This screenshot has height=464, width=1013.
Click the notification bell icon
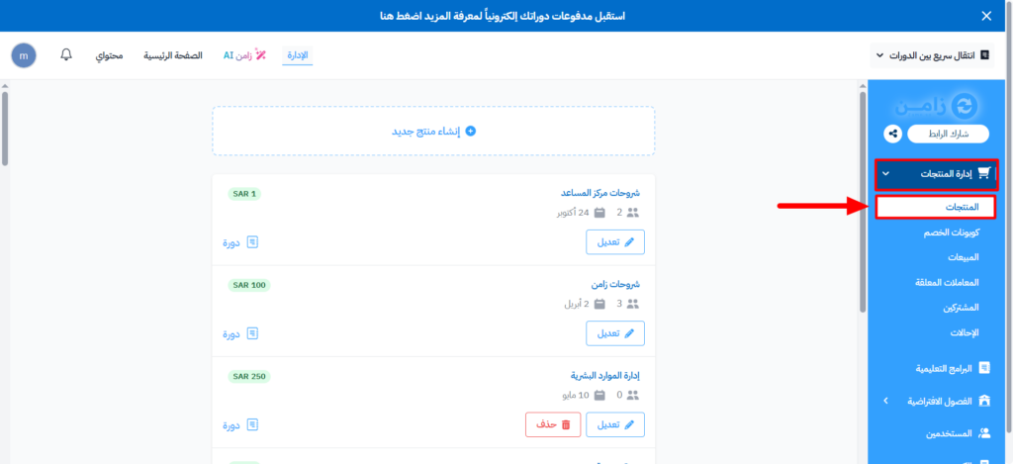pos(66,55)
